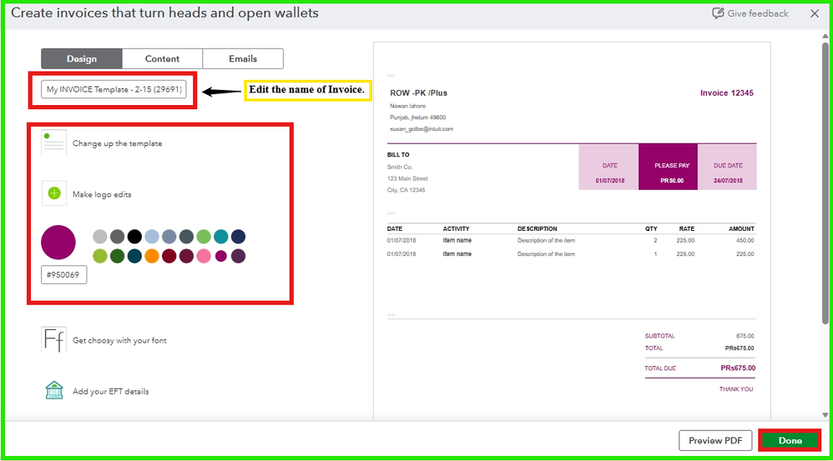The height and width of the screenshot is (461, 833).
Task: Select Add your EFT details
Action: tap(110, 392)
